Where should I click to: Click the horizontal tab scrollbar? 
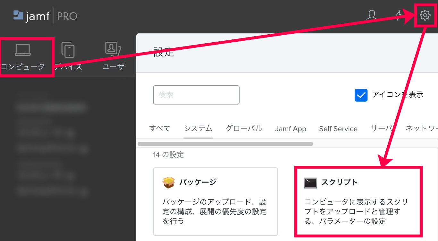coord(225,144)
